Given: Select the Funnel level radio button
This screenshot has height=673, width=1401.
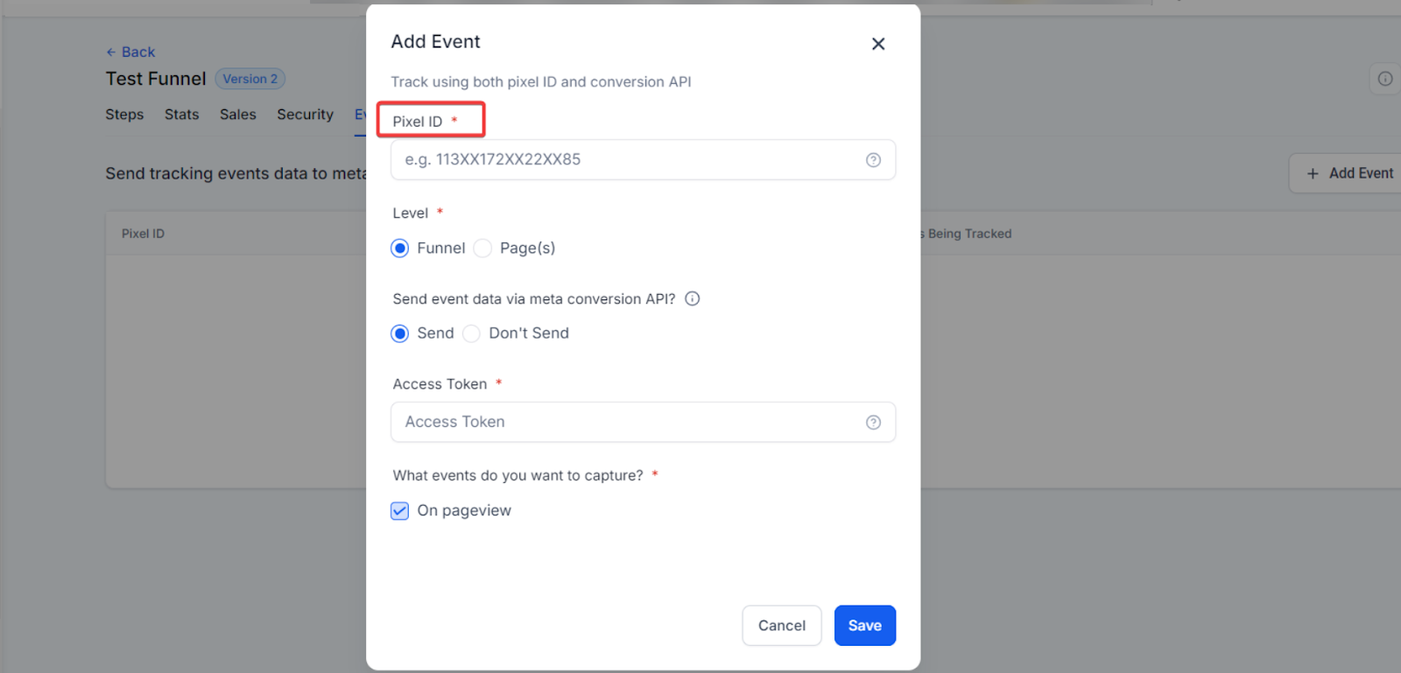Looking at the screenshot, I should 400,249.
